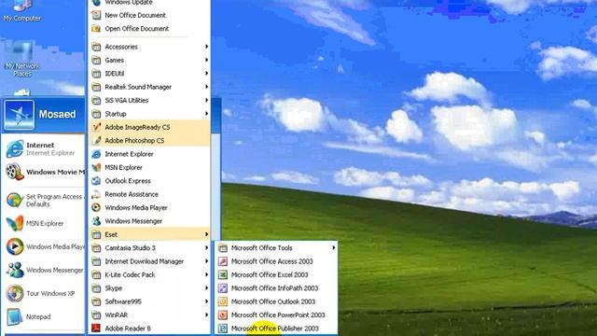The image size is (597, 336).
Task: Expand the Accessories submenu arrow
Action: point(207,47)
